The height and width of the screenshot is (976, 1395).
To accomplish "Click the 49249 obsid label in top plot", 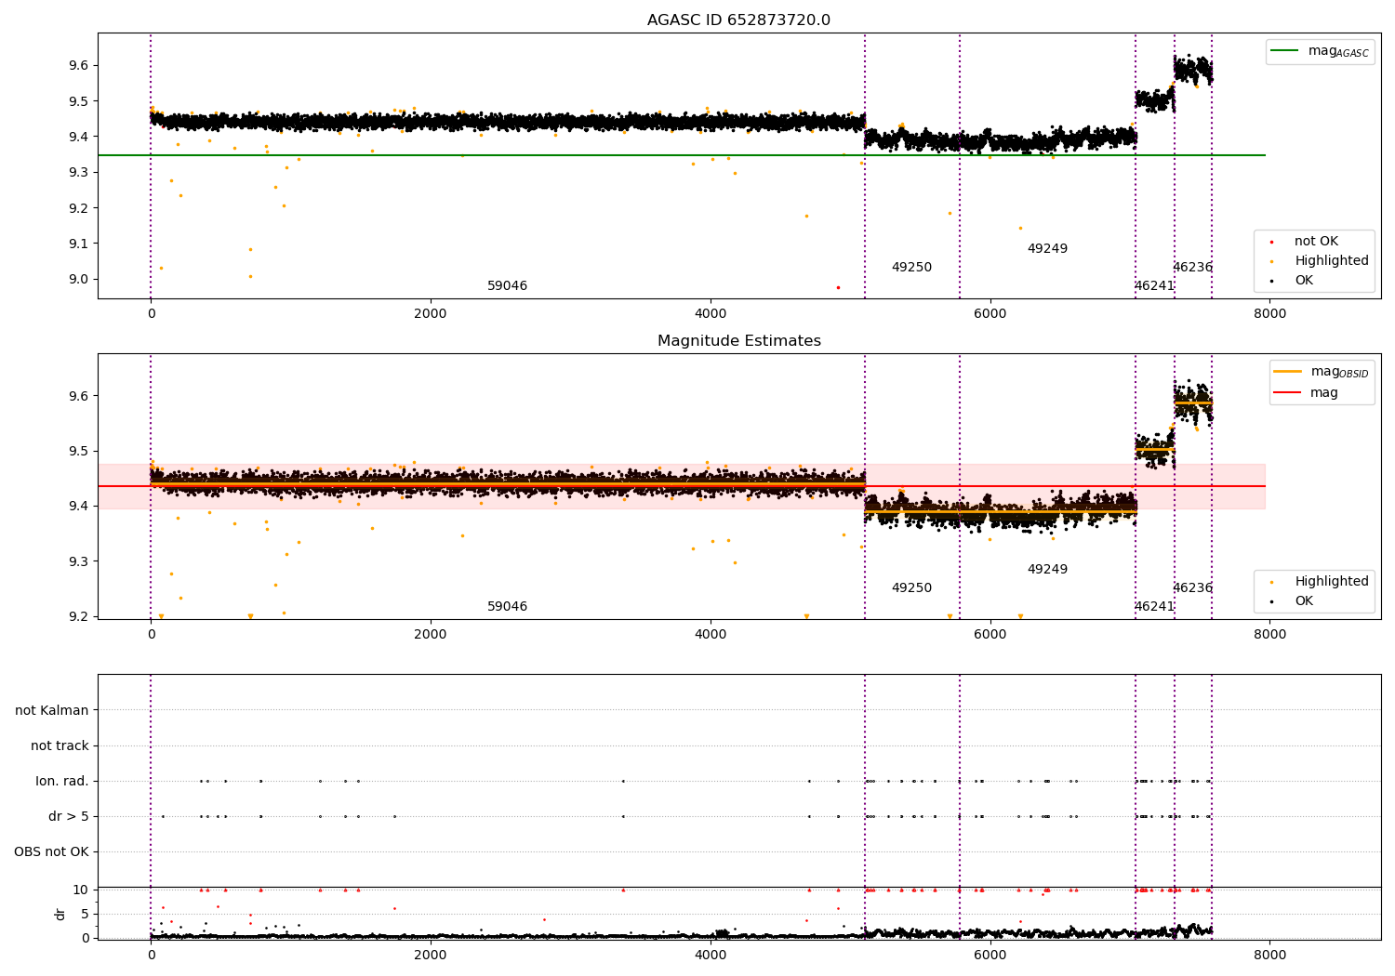I will (1047, 249).
